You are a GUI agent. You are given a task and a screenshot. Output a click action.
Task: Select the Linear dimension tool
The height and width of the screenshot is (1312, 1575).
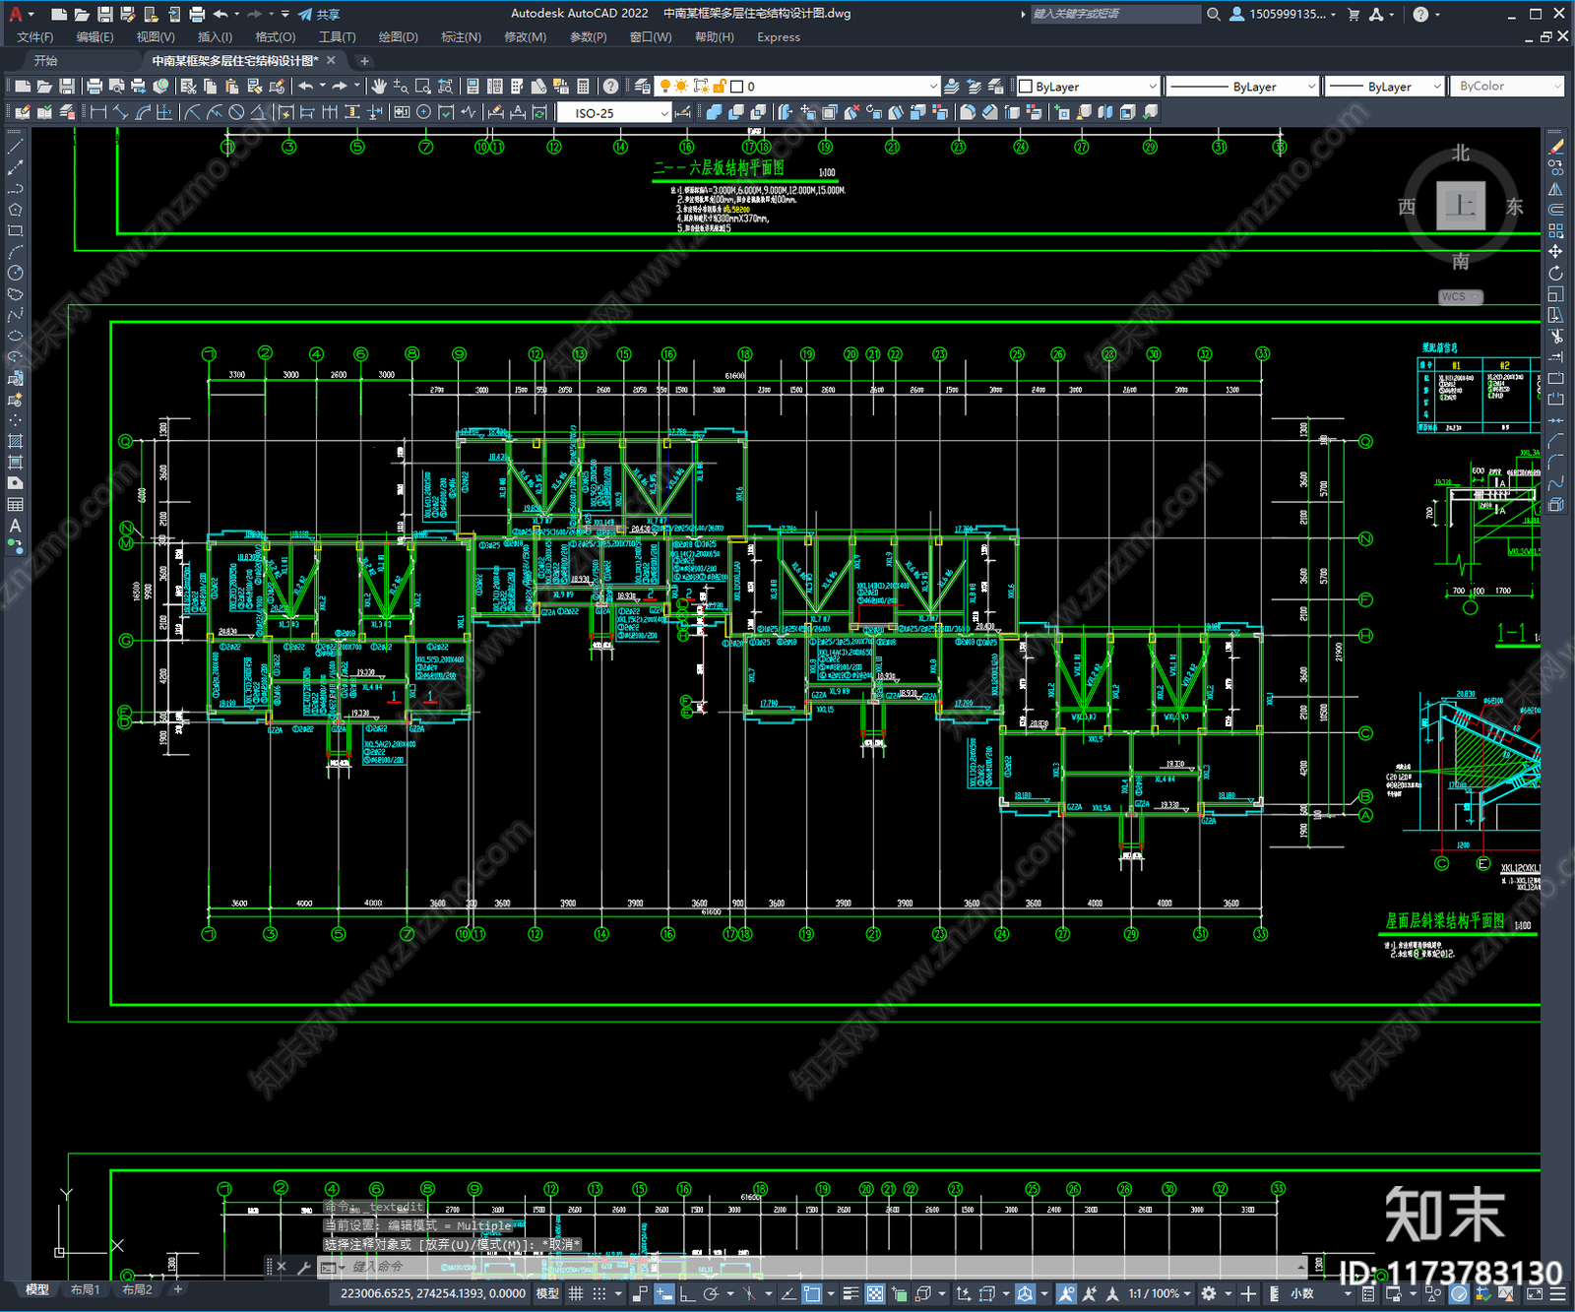[98, 112]
